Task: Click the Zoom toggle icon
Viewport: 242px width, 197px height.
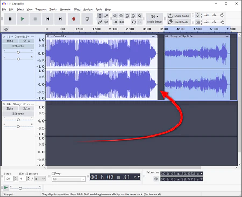Action: (139, 16)
